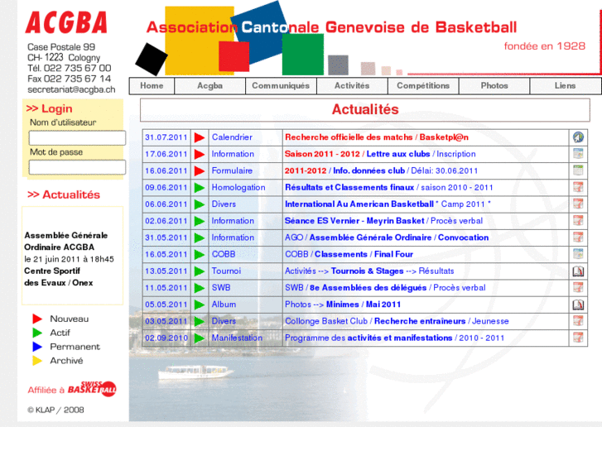Open the Liens menu
Screen dimensions: 602x451
pyautogui.click(x=566, y=85)
